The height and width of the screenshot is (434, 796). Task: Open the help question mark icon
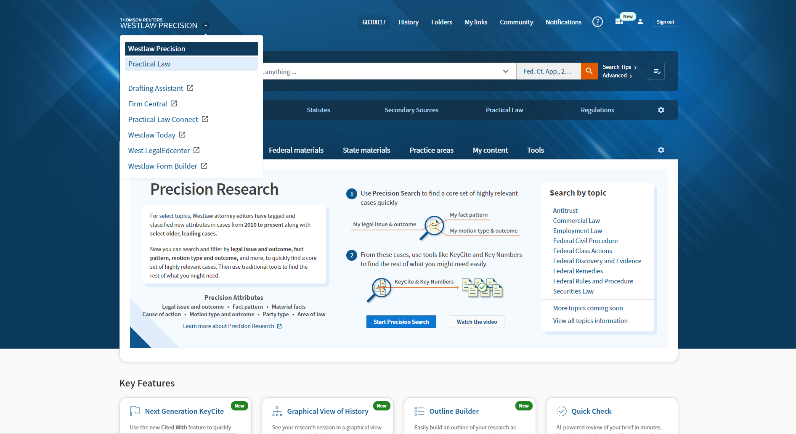click(597, 22)
